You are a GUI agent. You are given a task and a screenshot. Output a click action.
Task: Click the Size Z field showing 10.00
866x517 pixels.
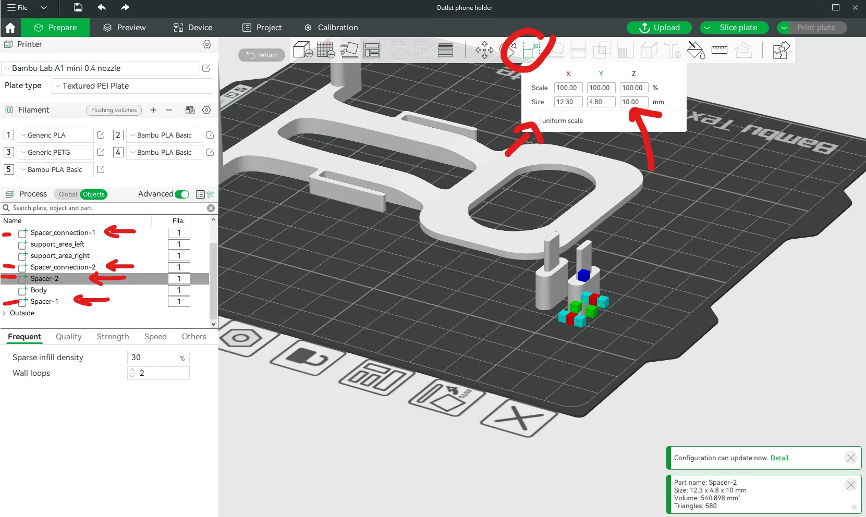click(x=634, y=102)
